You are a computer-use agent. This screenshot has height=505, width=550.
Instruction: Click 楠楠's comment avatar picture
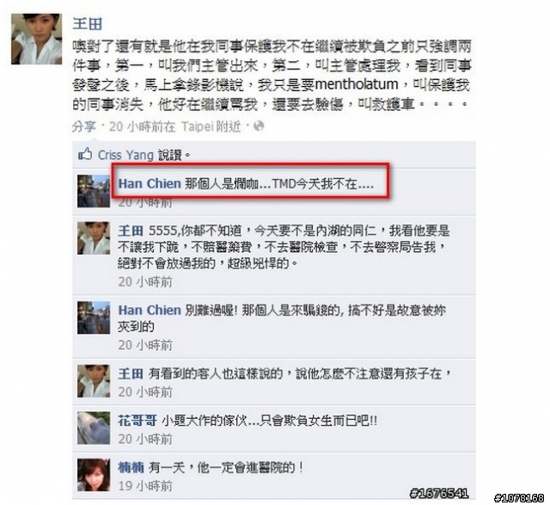click(x=94, y=475)
